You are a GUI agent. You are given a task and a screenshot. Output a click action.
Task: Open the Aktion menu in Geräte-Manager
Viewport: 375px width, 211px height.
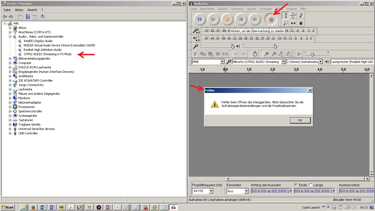pyautogui.click(x=19, y=10)
